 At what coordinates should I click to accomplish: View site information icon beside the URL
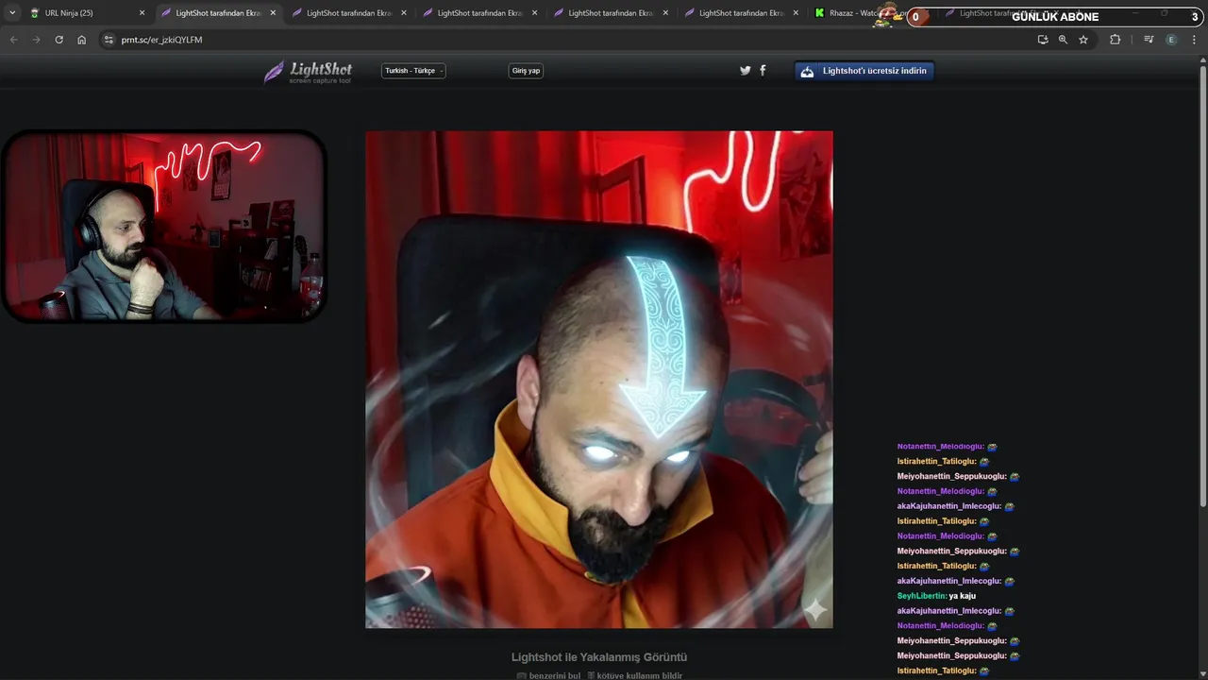coord(109,40)
